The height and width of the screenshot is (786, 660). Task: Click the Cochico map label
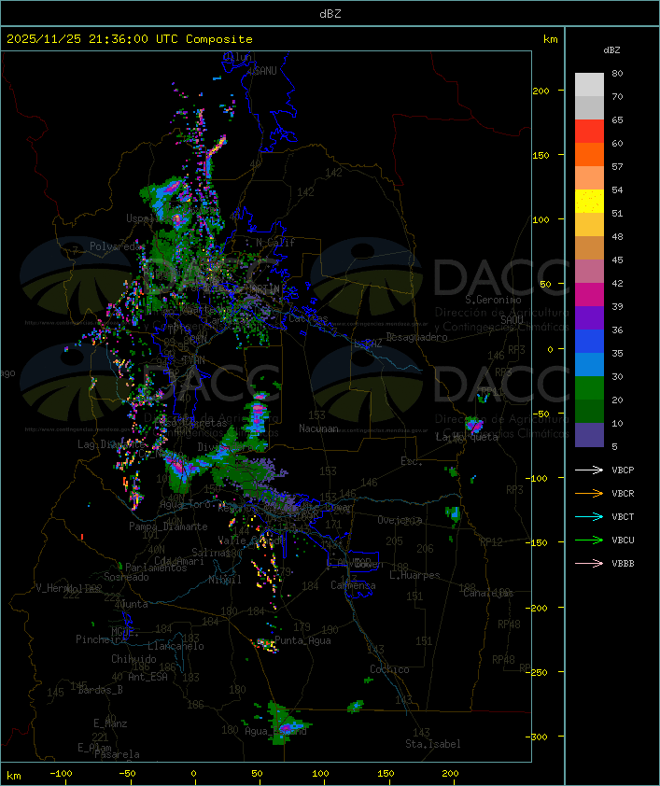pyautogui.click(x=389, y=669)
